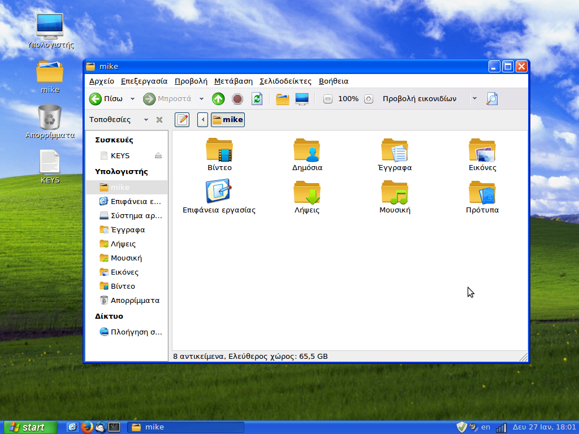The height and width of the screenshot is (434, 579).
Task: Zoom in with the plus button
Action: point(369,99)
